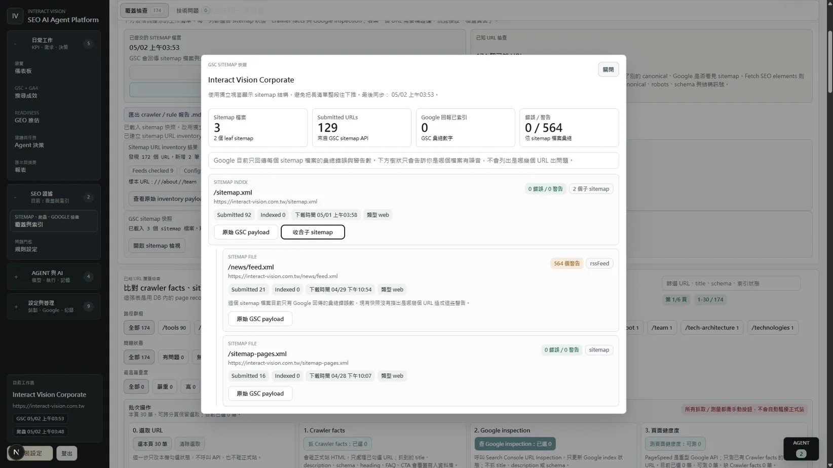Click the 1-30 / 174 range indicator
This screenshot has width=833, height=468.
(710, 299)
